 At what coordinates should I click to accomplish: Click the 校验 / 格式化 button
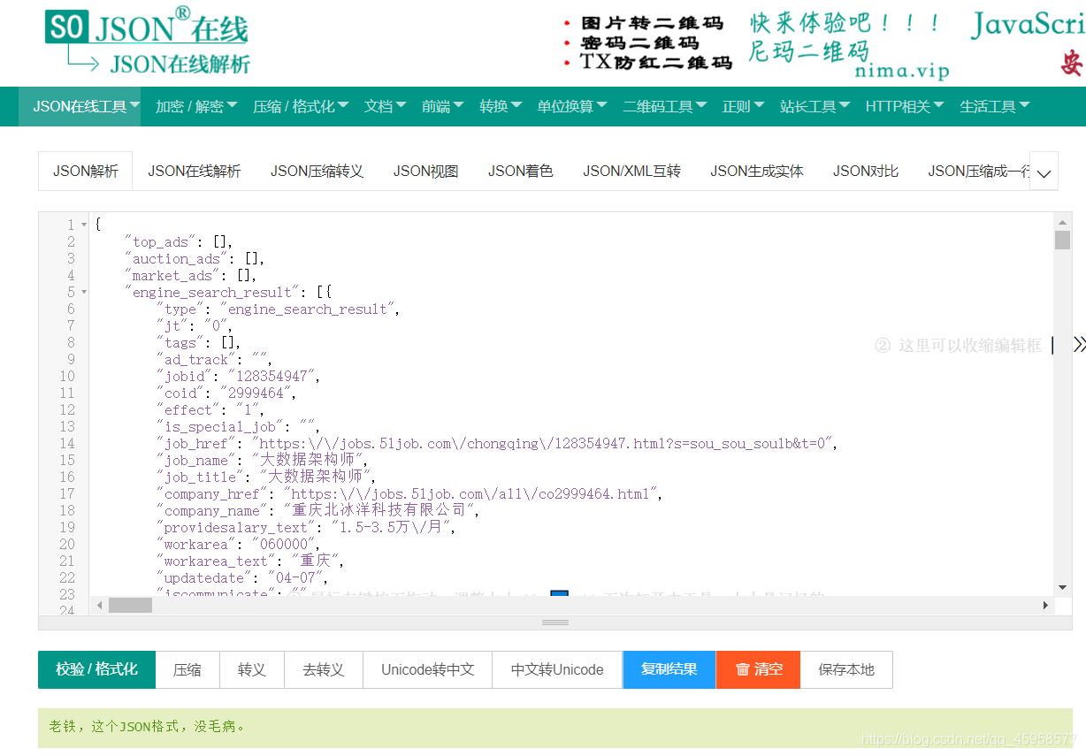[97, 669]
